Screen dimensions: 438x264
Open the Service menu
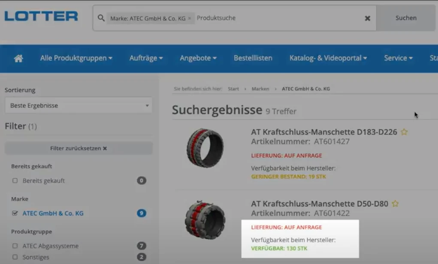398,58
